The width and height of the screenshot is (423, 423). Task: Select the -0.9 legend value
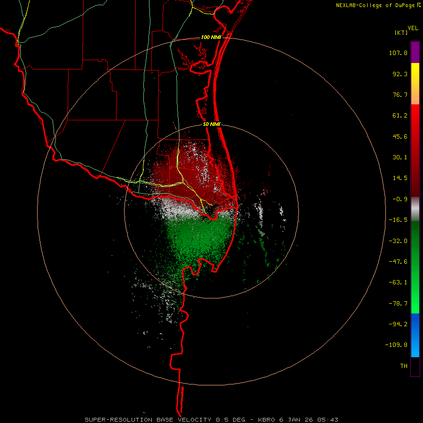400,199
